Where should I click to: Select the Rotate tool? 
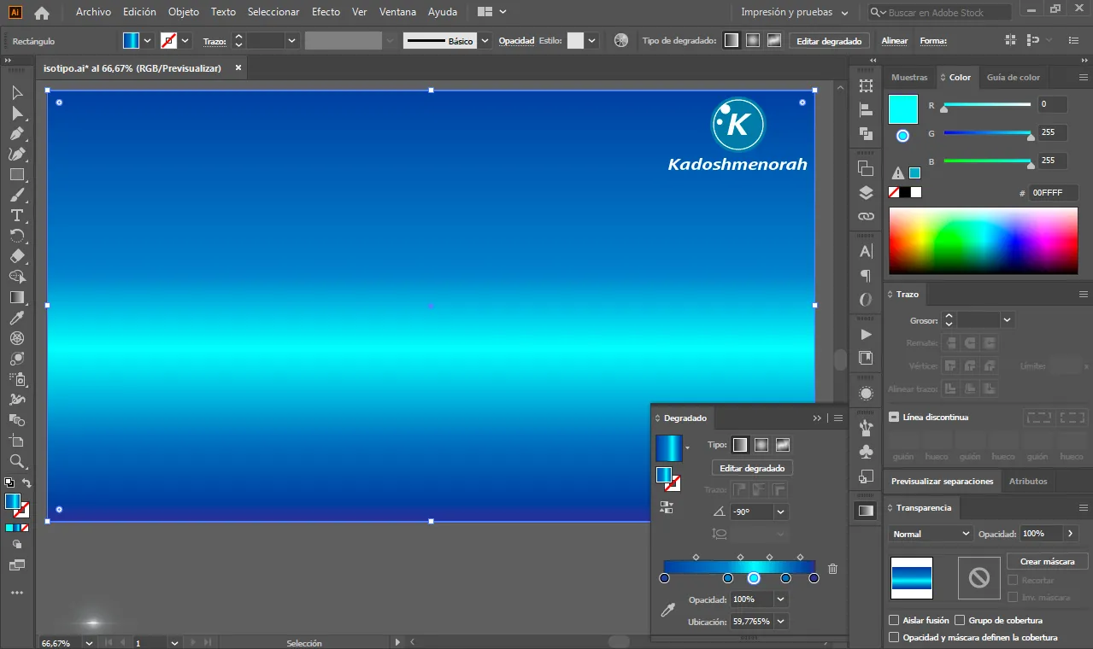point(16,237)
